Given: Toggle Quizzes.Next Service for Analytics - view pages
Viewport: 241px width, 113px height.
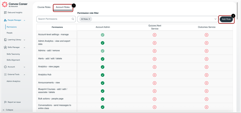Looking at the screenshot, I should point(154,67).
